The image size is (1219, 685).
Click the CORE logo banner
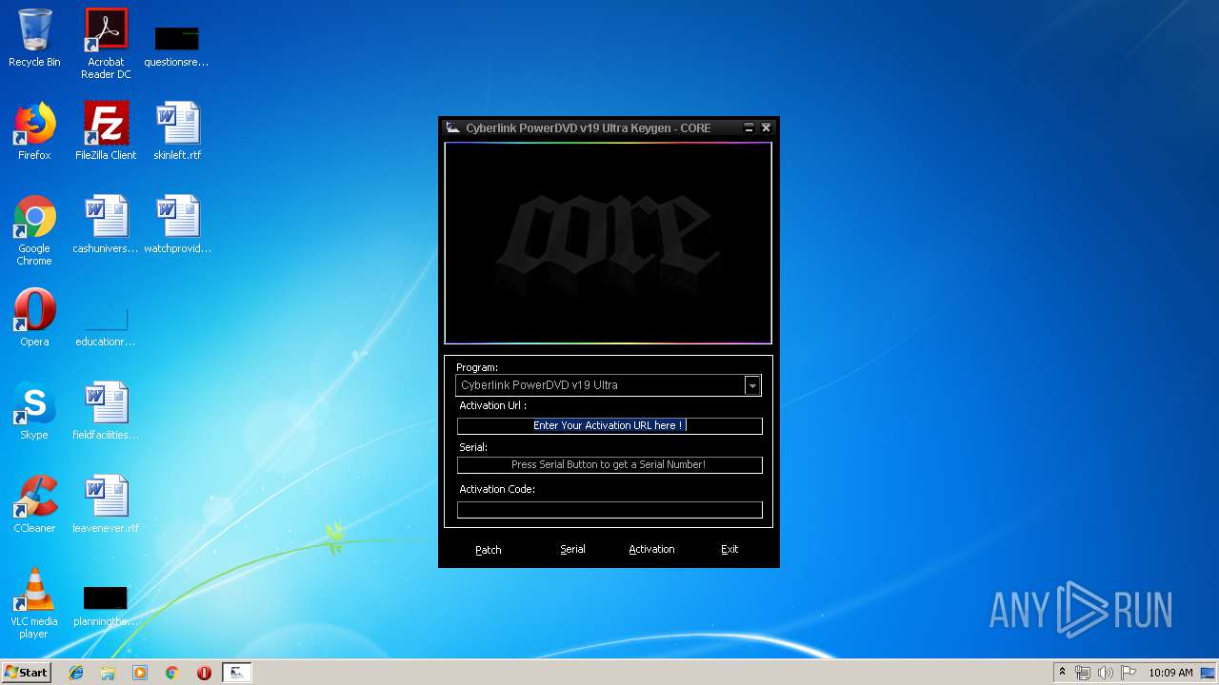click(x=608, y=243)
